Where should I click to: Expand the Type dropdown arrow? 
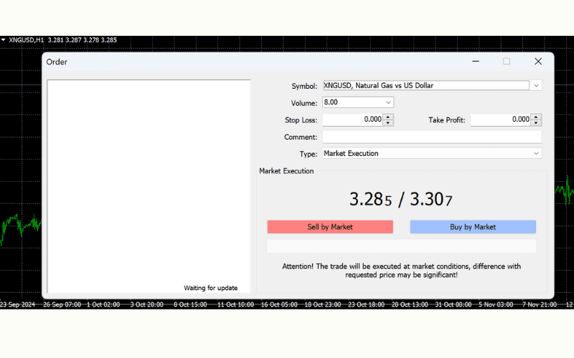tap(536, 153)
